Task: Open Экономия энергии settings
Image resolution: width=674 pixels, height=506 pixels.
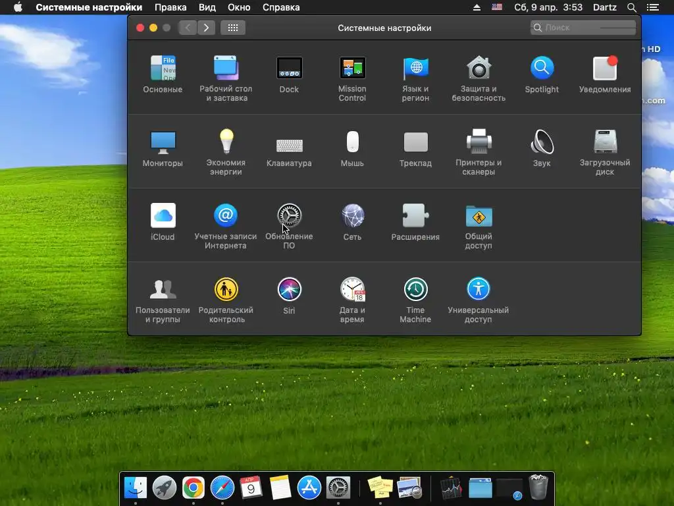Action: pos(226,153)
